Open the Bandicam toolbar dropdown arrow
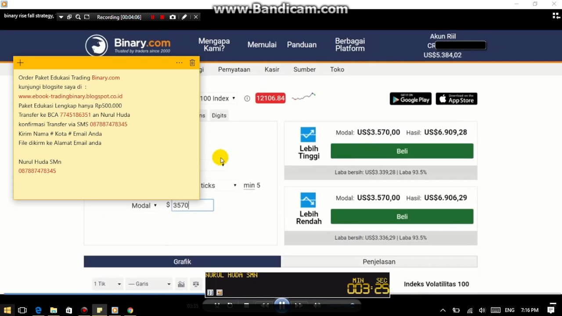 [x=61, y=17]
